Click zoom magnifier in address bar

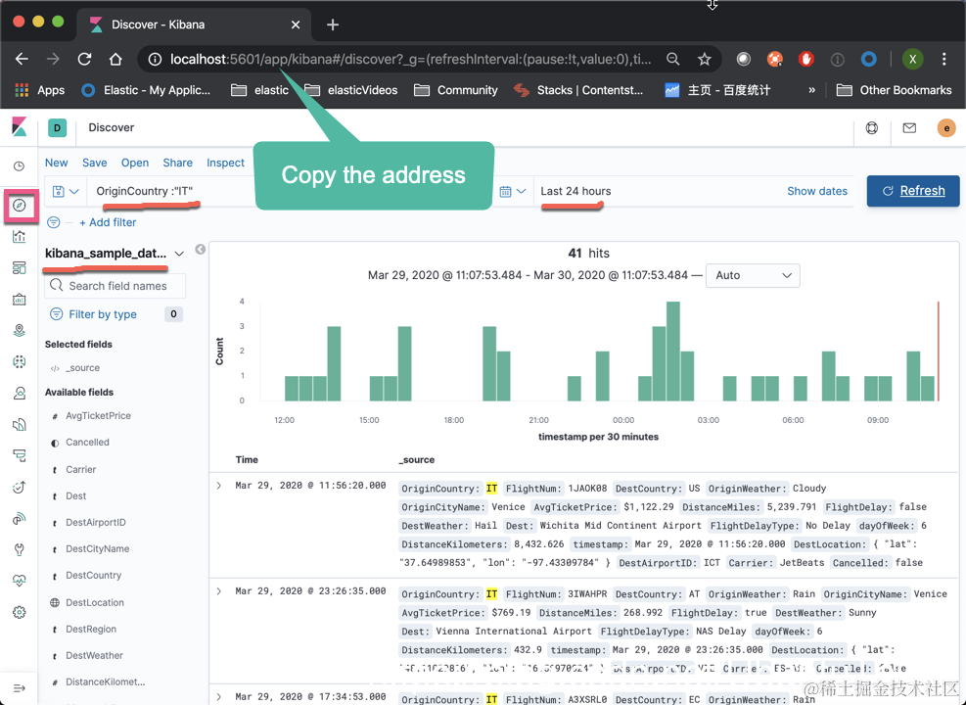pyautogui.click(x=672, y=59)
